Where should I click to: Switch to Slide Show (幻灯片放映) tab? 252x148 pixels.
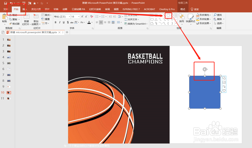95,9
